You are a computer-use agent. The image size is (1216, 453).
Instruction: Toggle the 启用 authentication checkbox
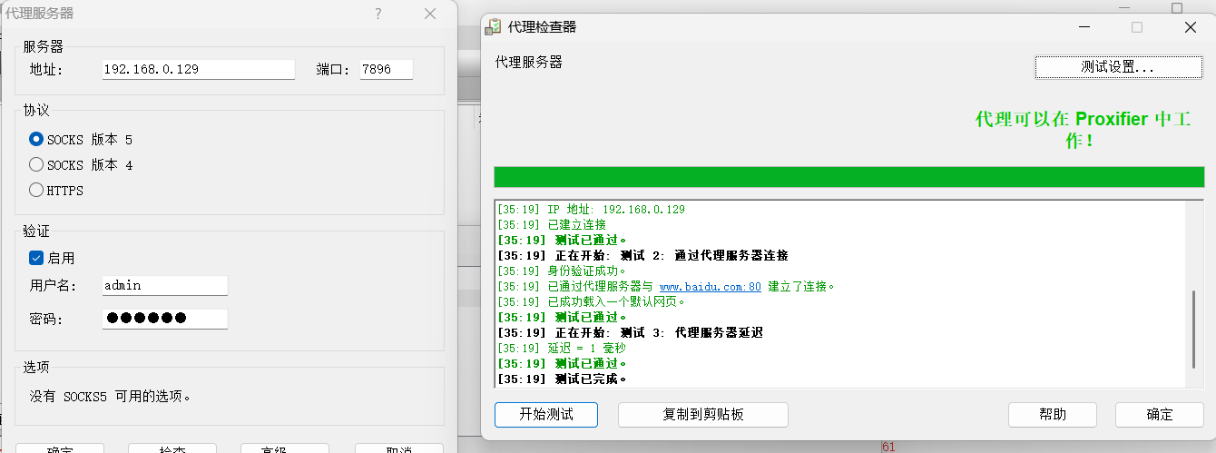point(36,258)
